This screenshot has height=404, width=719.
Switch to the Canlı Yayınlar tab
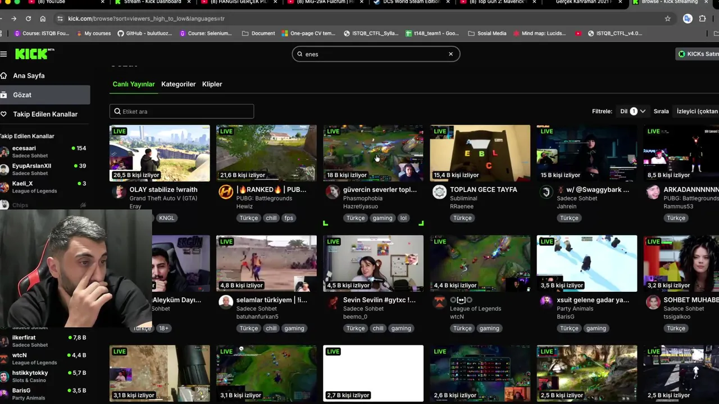click(134, 84)
